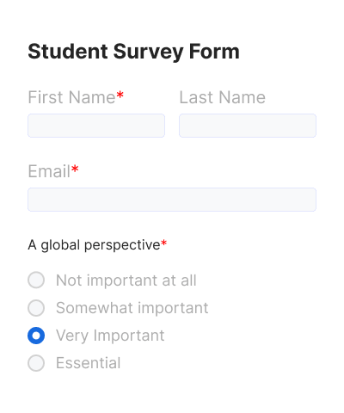
Task: Click the red asterisk beside First Name
Action: (x=120, y=95)
